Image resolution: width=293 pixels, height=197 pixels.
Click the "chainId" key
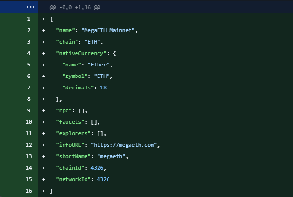click(70, 168)
